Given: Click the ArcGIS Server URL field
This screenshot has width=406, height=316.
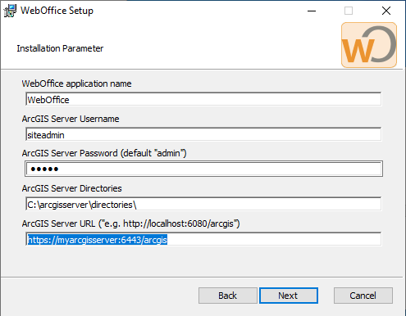Looking at the screenshot, I should 203,239.
